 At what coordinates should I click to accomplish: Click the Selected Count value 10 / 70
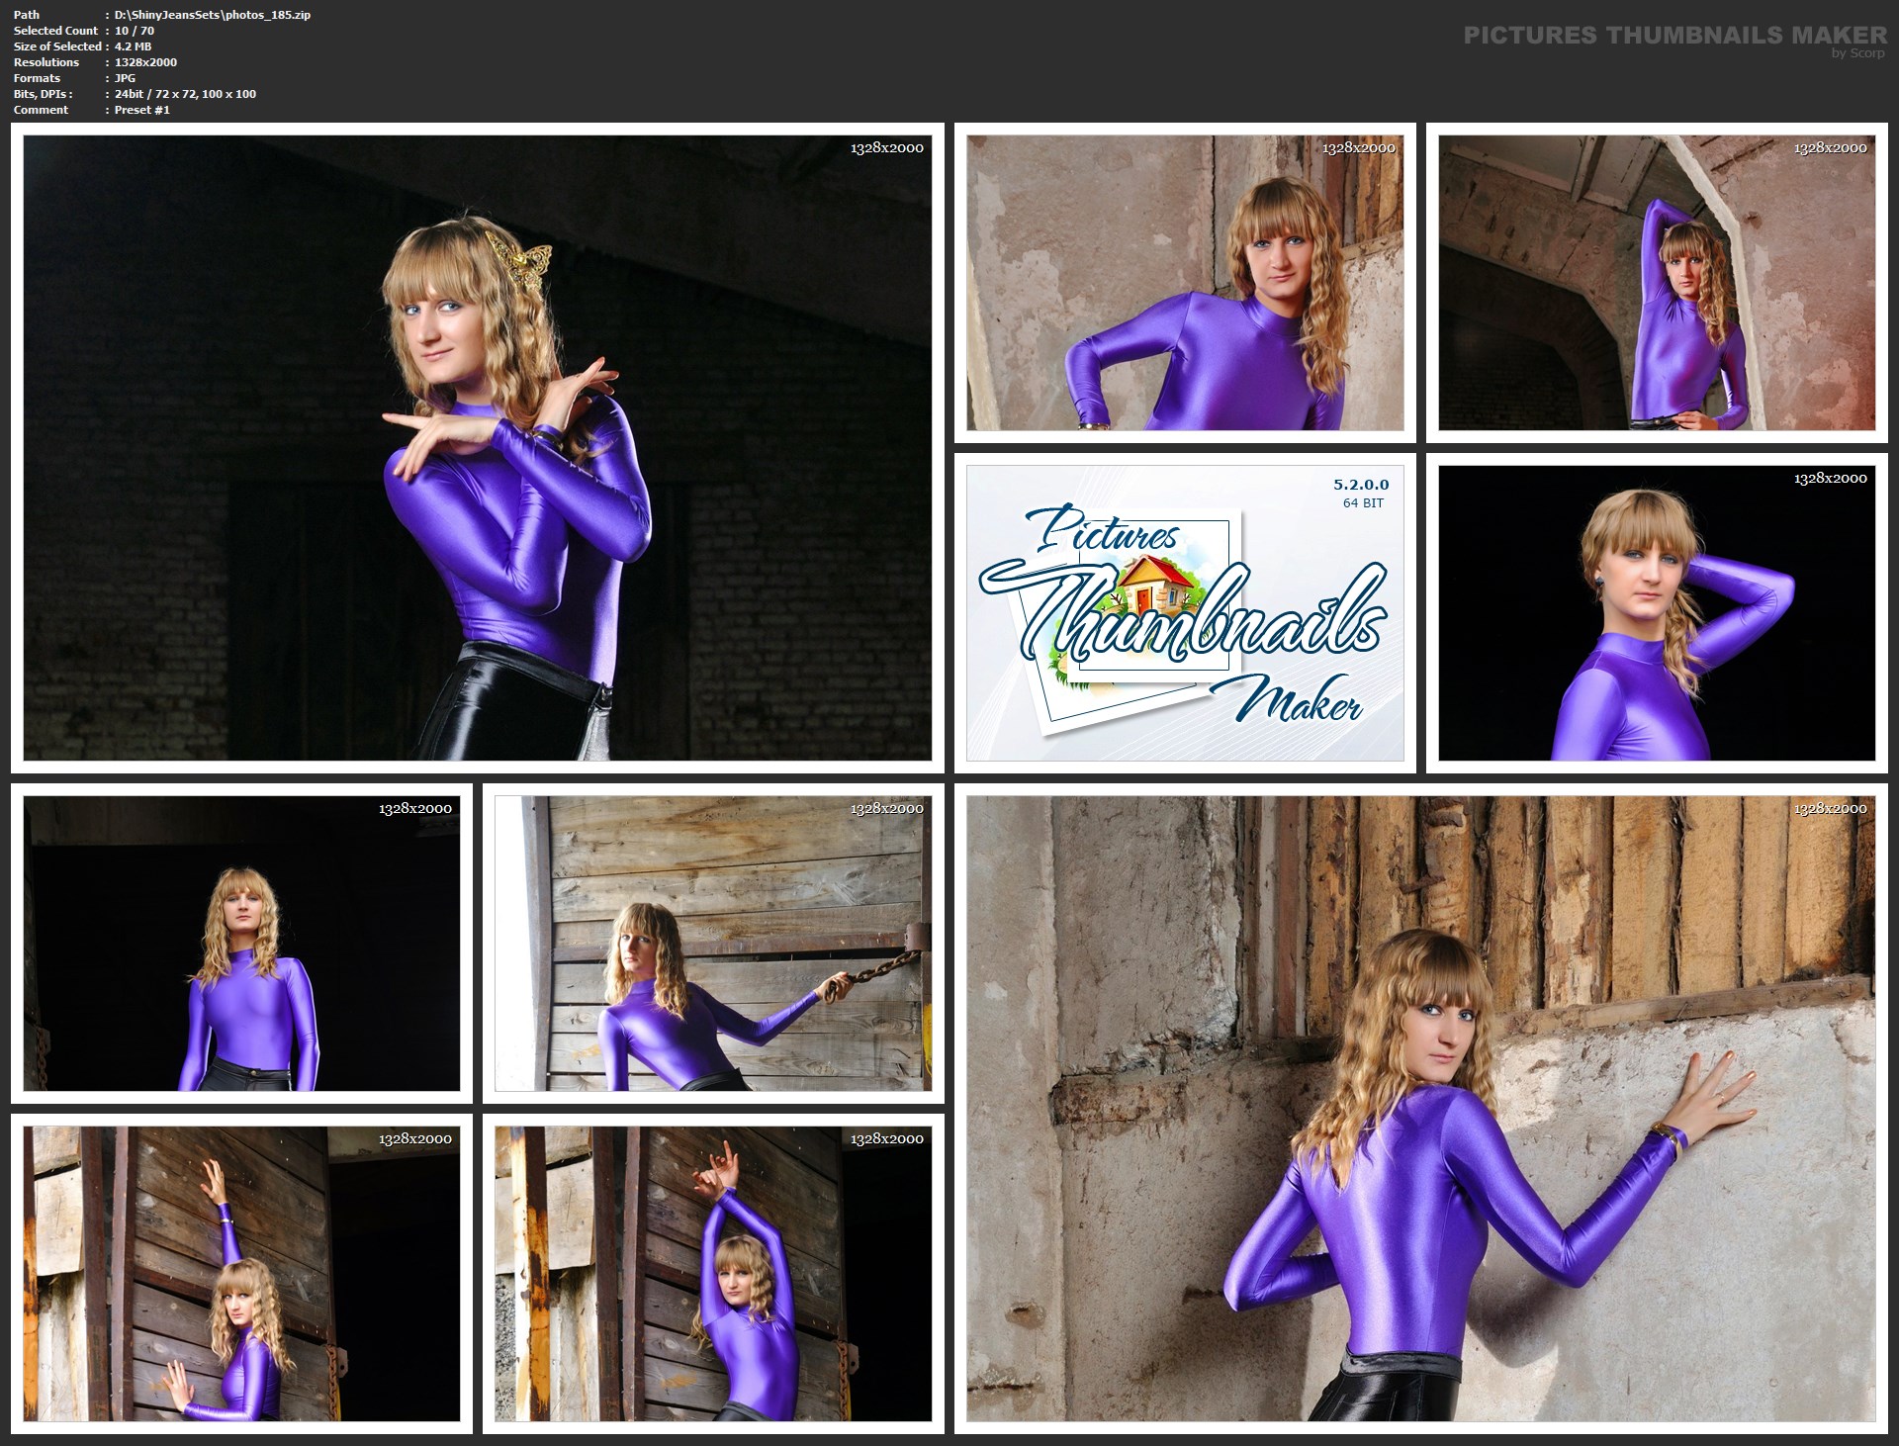pyautogui.click(x=135, y=31)
